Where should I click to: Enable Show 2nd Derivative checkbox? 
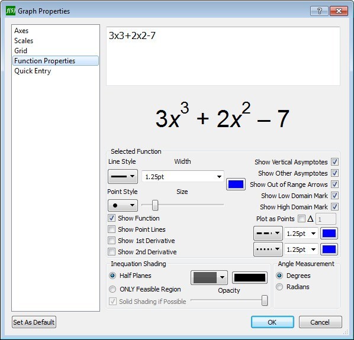click(x=111, y=252)
